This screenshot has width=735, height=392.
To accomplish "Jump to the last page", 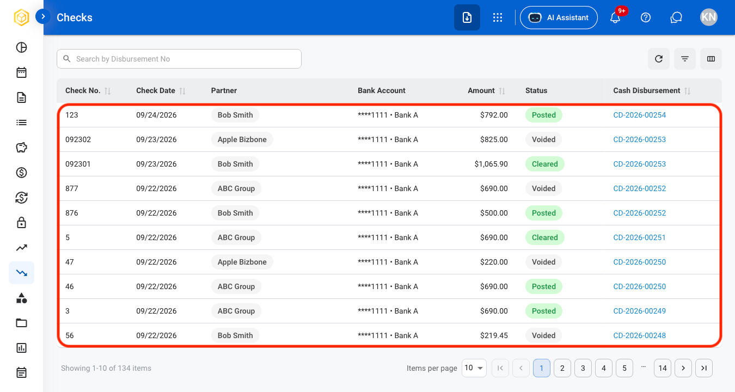I will (x=704, y=368).
